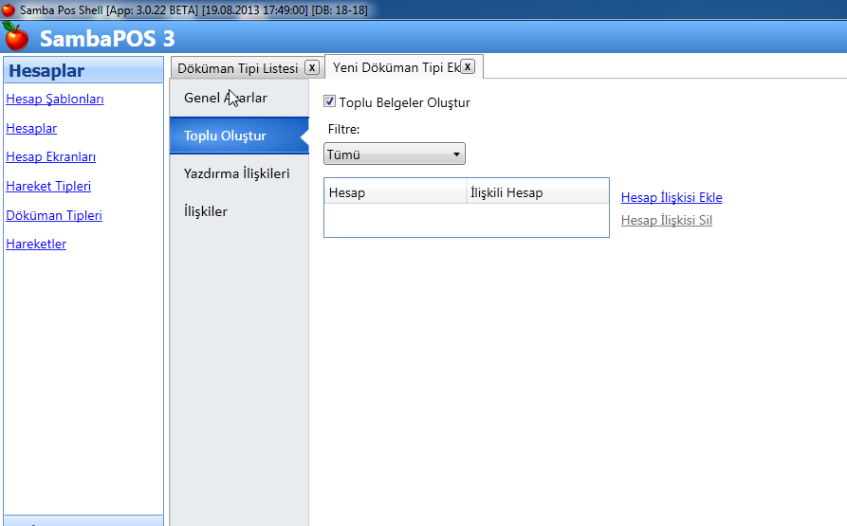Click the title bar application icon
This screenshot has height=526, width=847.
(x=9, y=9)
